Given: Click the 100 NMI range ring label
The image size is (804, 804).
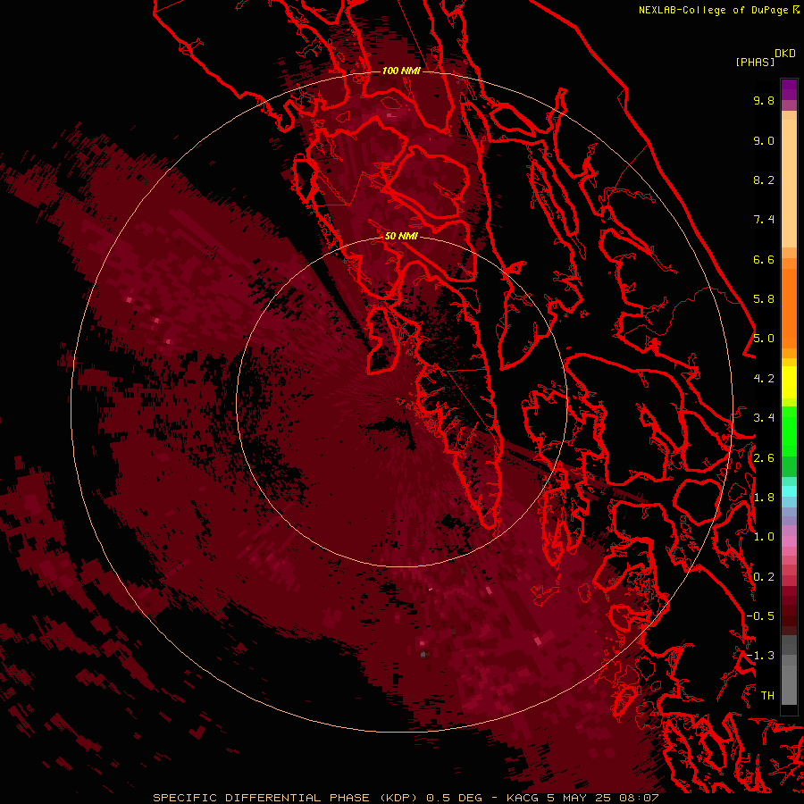Looking at the screenshot, I should (x=401, y=71).
